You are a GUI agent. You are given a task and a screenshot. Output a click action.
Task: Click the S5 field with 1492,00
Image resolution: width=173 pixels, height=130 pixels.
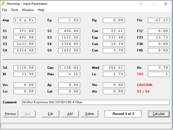click(x=69, y=50)
